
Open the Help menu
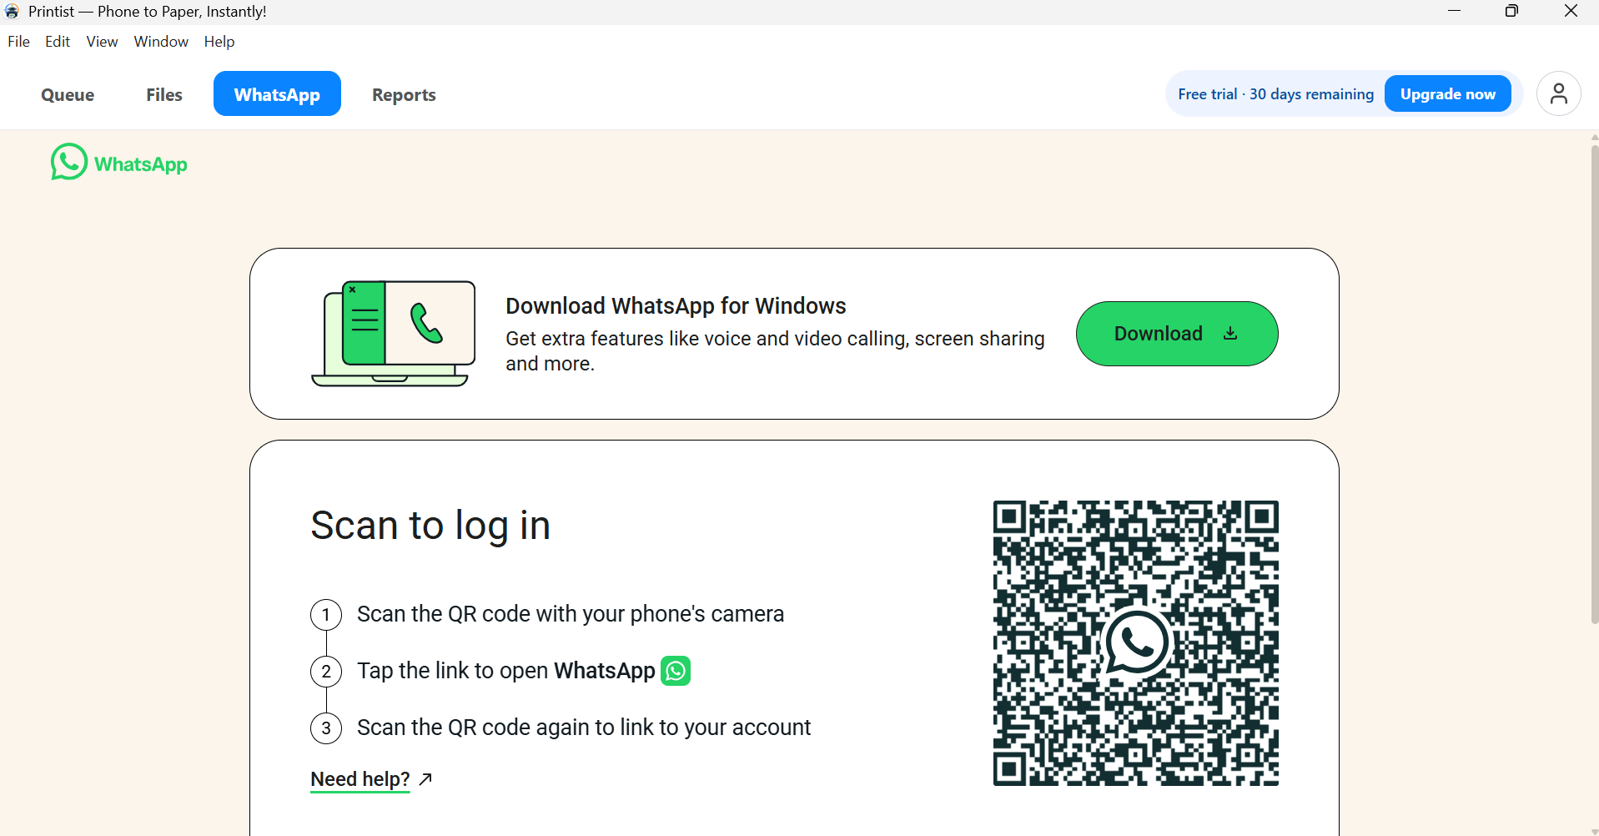pos(219,42)
